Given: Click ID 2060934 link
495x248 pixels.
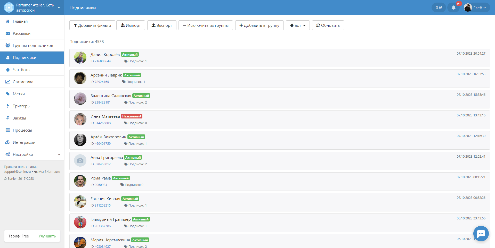Looking at the screenshot, I should pos(99,185).
